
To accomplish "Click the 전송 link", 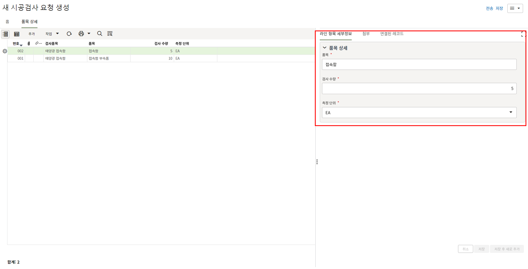I will click(489, 9).
